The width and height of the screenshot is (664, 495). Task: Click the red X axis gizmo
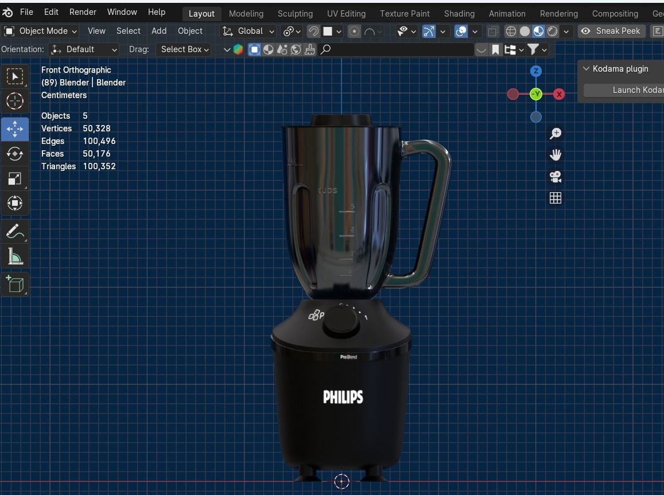pyautogui.click(x=559, y=94)
